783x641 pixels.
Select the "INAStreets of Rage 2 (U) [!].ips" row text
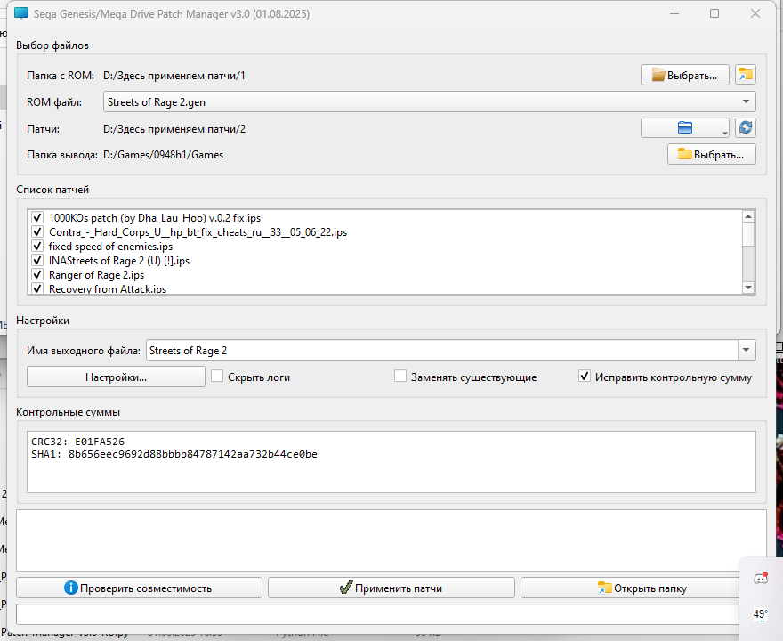[x=119, y=261]
